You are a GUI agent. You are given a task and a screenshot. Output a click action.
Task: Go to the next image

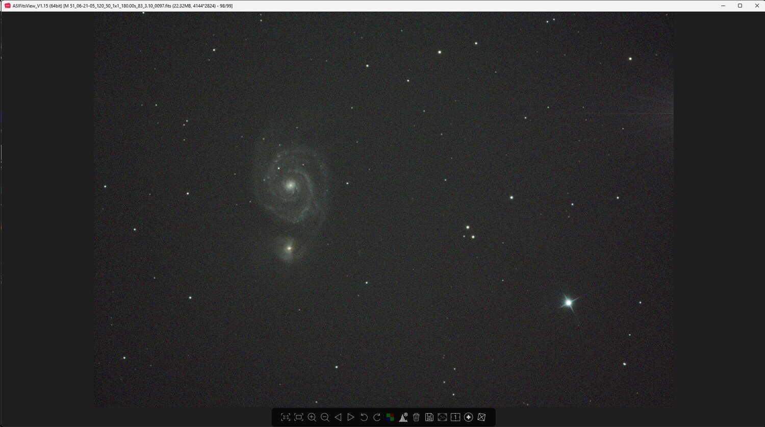click(x=351, y=417)
